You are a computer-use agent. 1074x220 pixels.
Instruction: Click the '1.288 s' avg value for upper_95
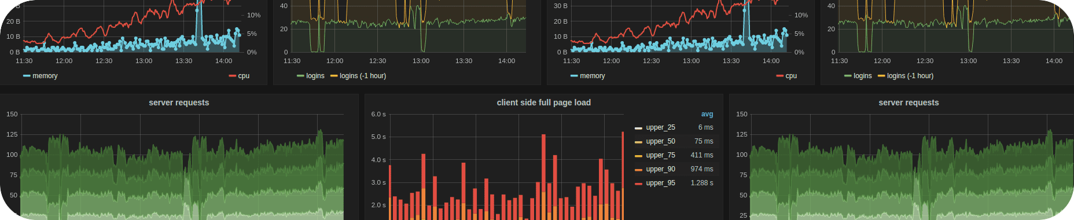tap(702, 183)
